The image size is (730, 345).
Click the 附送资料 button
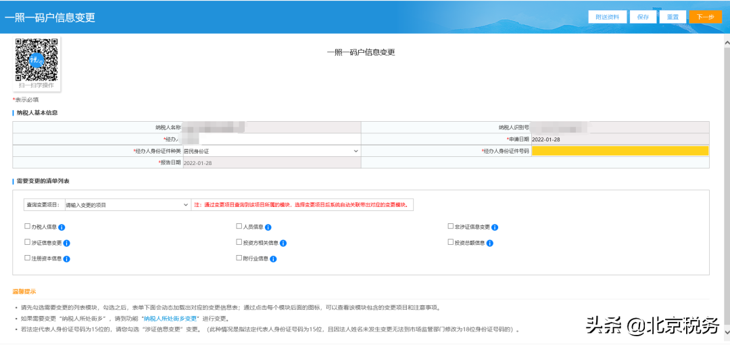coord(607,17)
